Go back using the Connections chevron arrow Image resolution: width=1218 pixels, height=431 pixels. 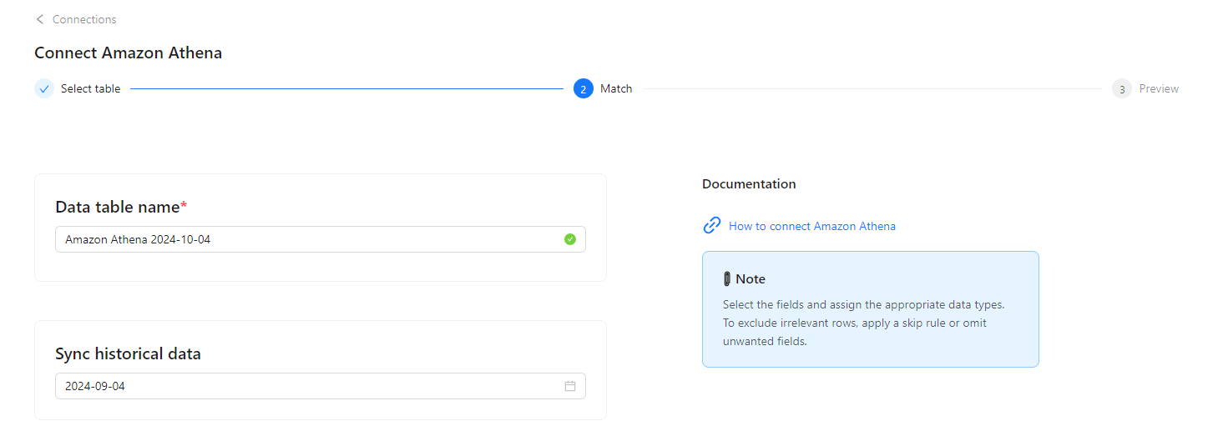coord(39,19)
